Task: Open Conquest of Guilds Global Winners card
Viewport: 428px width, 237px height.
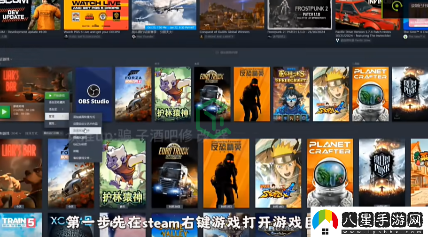Action: coord(232,15)
